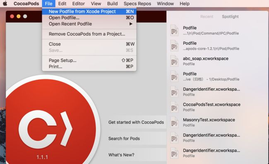Open the Apple menu
Image resolution: width=269 pixels, height=164 pixels.
(5, 3)
